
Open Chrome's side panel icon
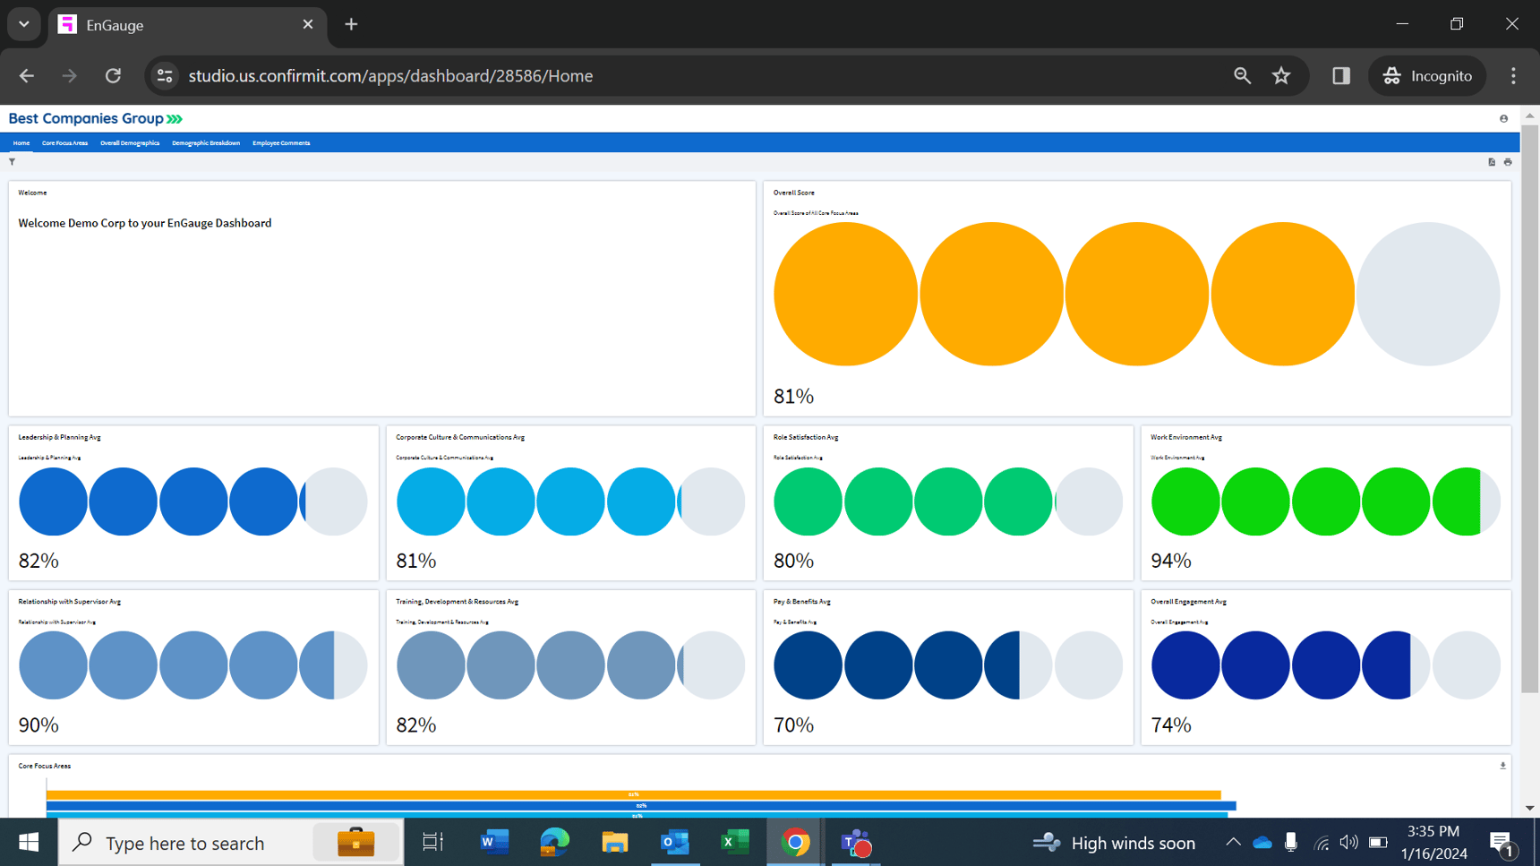1339,76
